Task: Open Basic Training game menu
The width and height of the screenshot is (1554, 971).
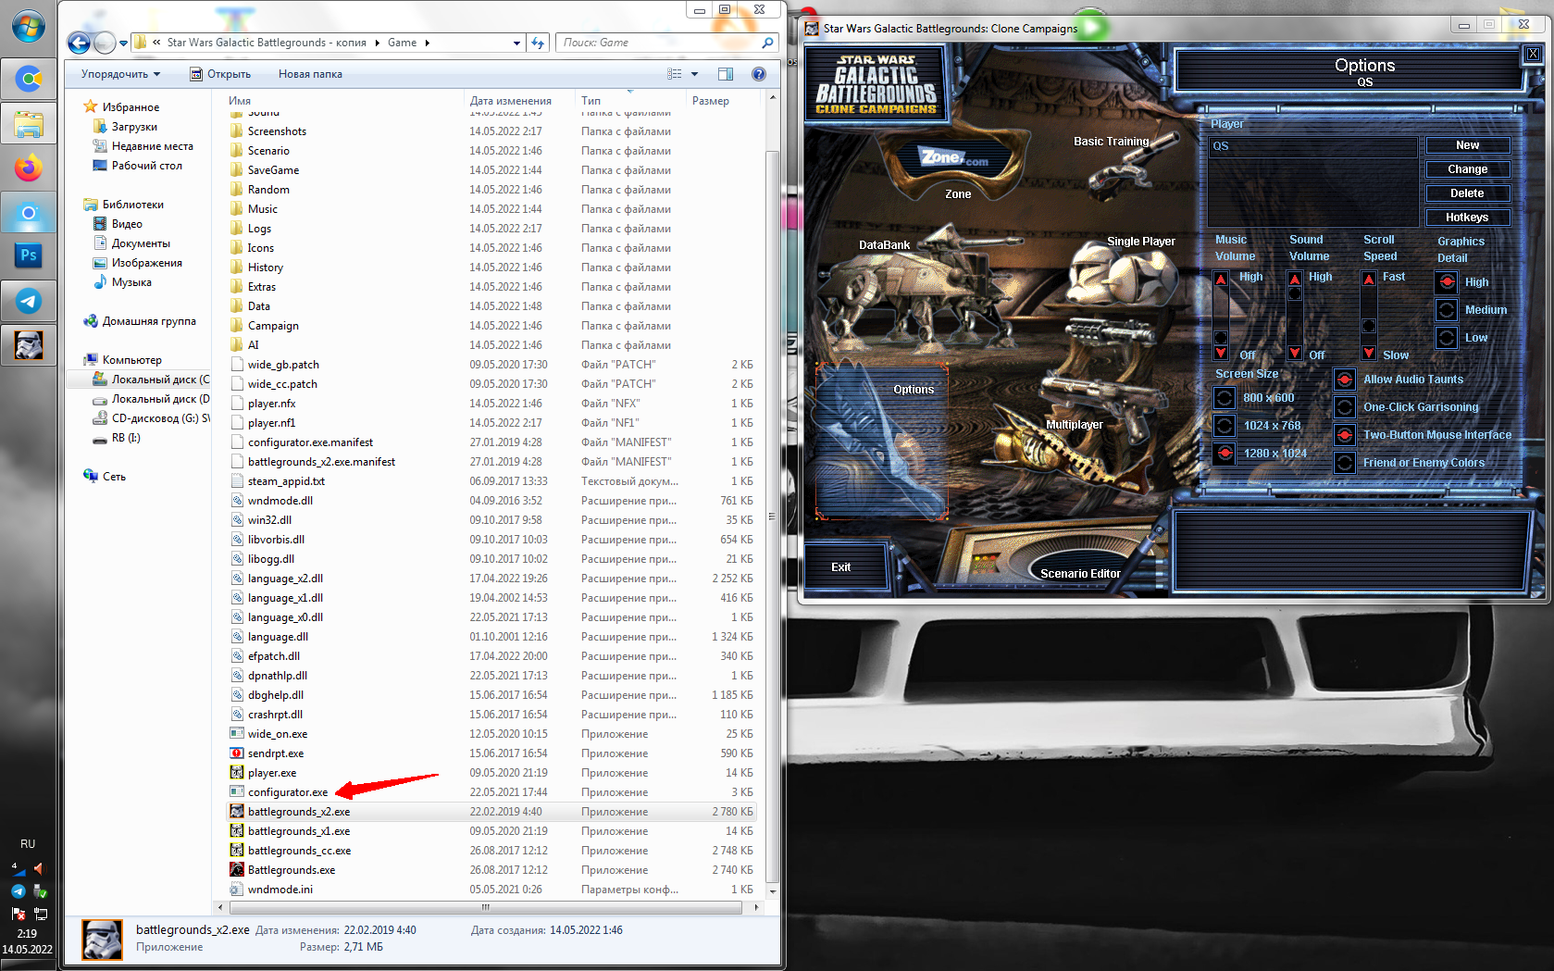Action: (1111, 142)
